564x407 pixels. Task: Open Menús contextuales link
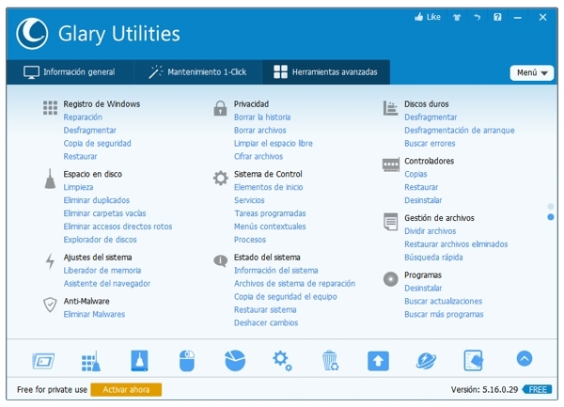[x=270, y=227]
